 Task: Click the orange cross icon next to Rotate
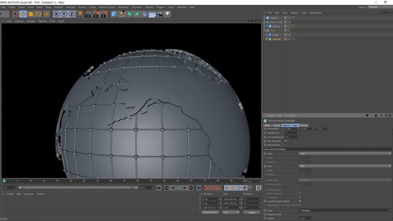point(47,14)
